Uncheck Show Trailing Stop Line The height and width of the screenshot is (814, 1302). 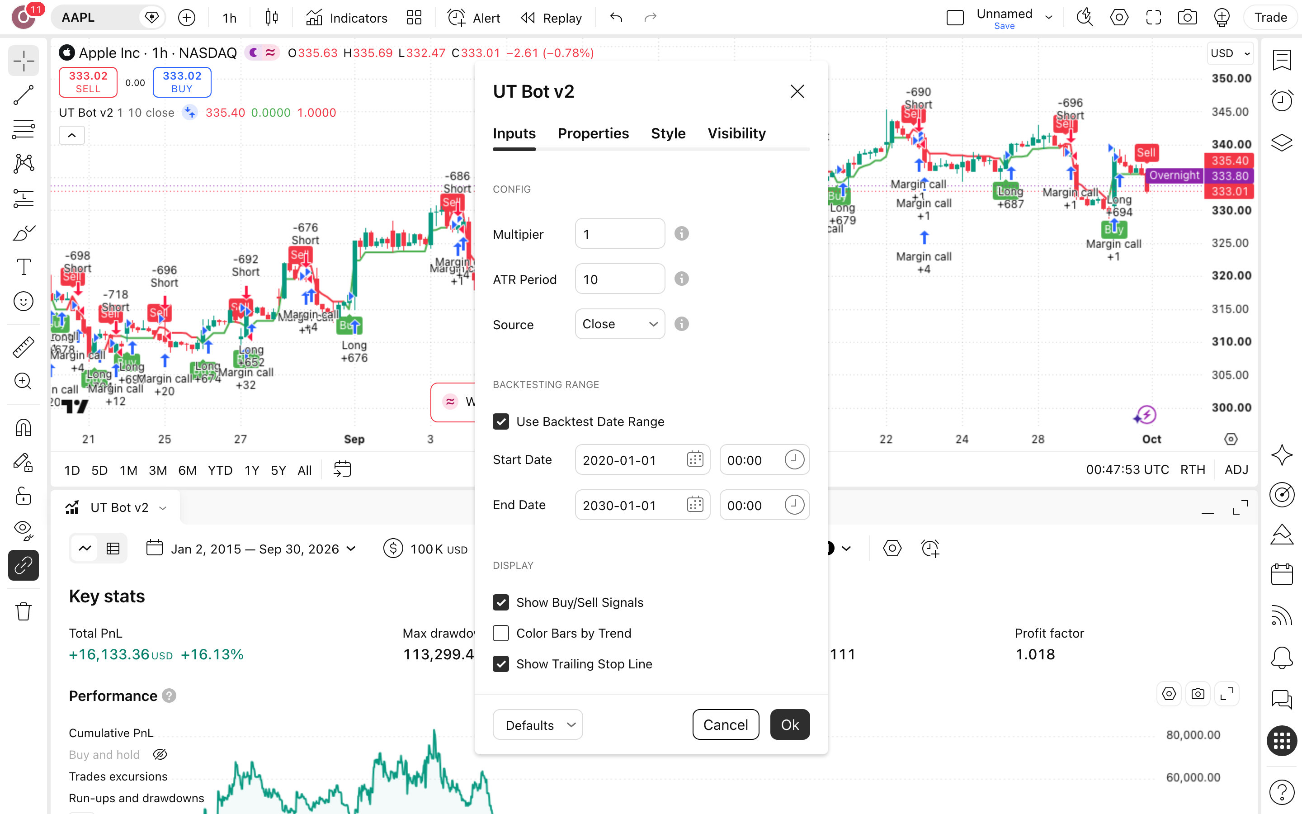pos(501,664)
